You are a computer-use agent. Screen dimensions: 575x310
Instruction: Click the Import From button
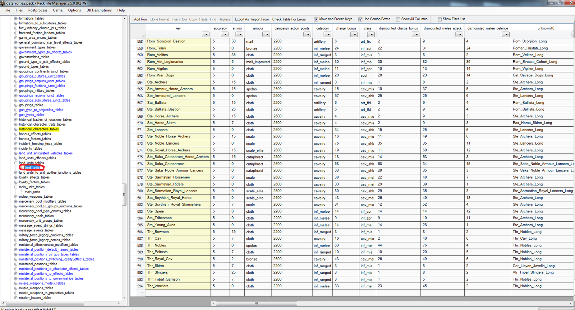(x=260, y=19)
